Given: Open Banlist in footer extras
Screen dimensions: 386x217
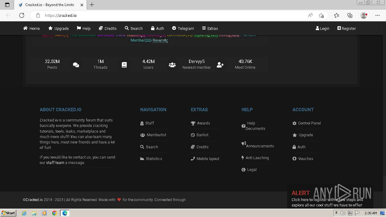Looking at the screenshot, I should (x=200, y=135).
